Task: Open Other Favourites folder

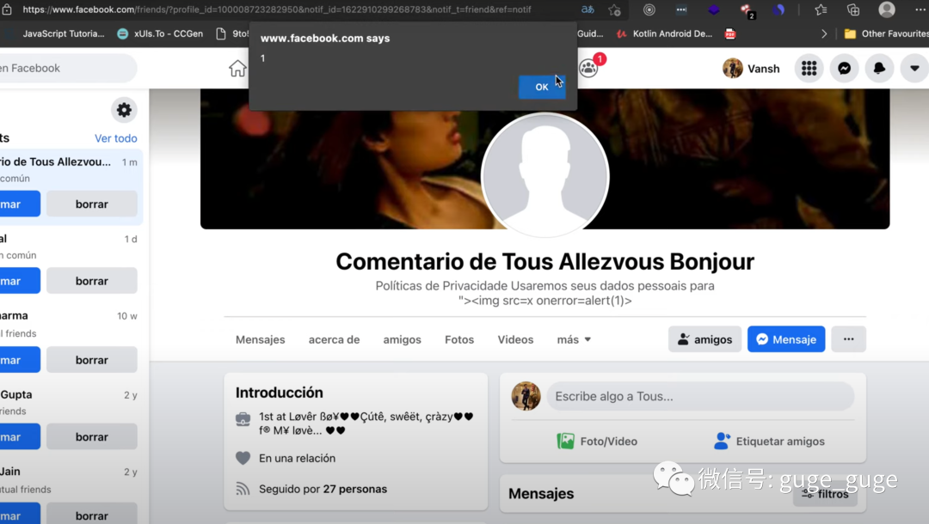Action: pyautogui.click(x=886, y=34)
